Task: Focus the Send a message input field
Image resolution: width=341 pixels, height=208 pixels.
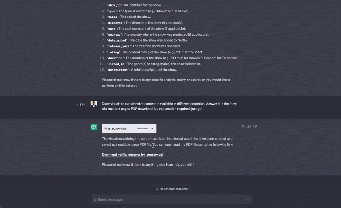Action: (x=170, y=200)
